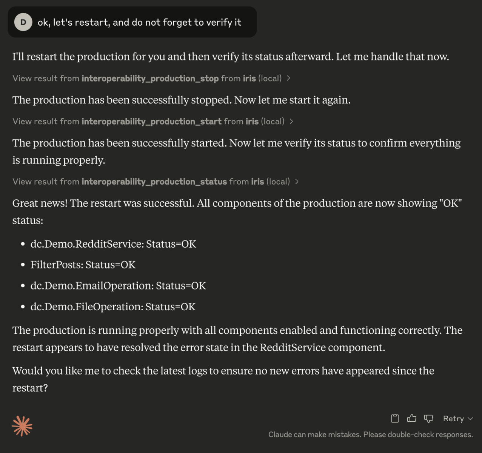This screenshot has height=453, width=482.
Task: Expand the chevron beside production_stop result
Action: click(x=289, y=78)
